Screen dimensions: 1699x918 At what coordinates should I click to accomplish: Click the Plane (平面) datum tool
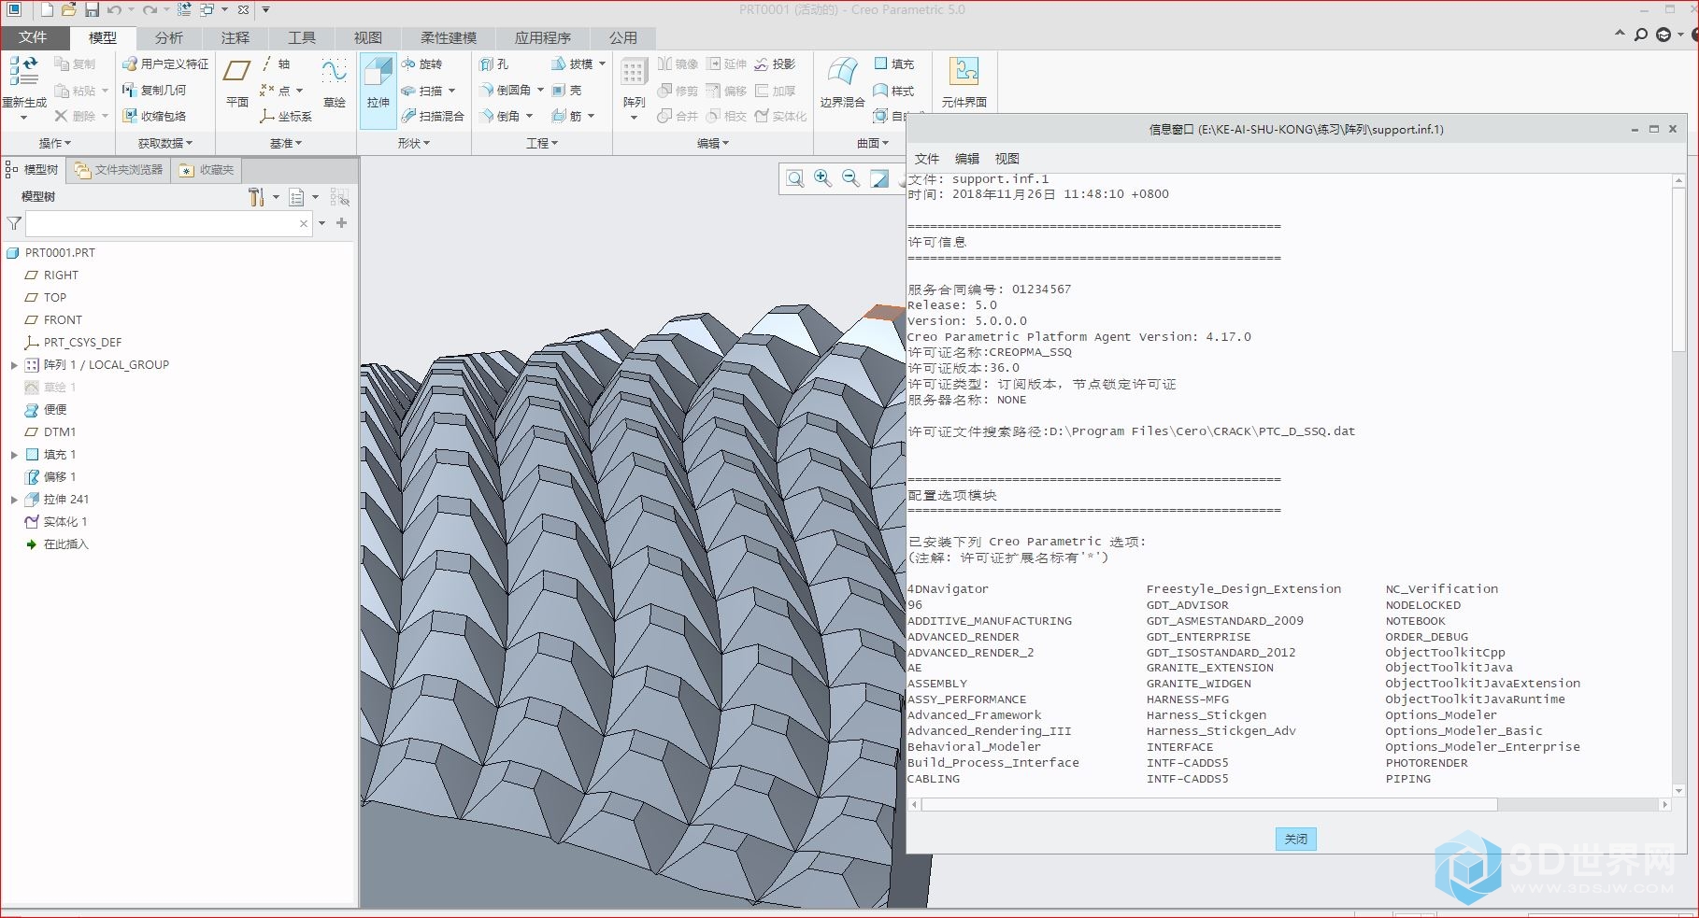(237, 82)
